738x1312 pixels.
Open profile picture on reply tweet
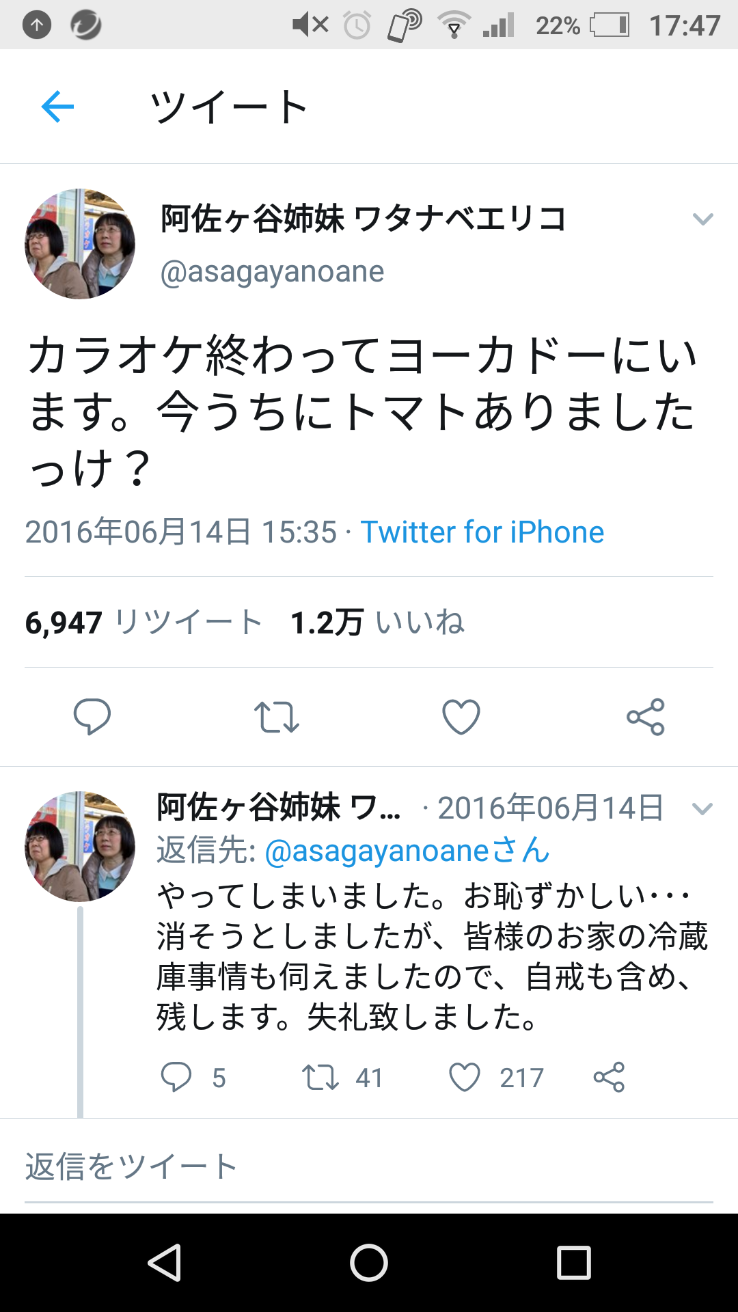[x=80, y=847]
